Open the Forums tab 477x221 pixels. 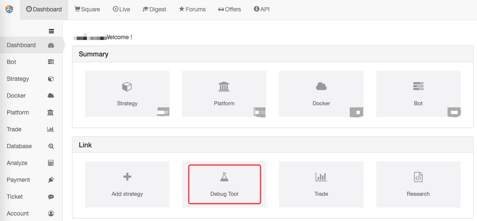pos(192,9)
